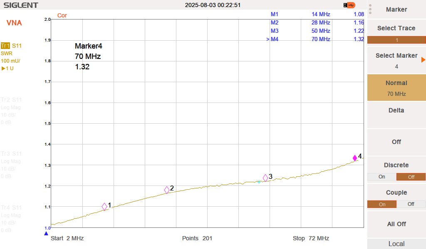Click the Siglent logo

tap(21, 5)
